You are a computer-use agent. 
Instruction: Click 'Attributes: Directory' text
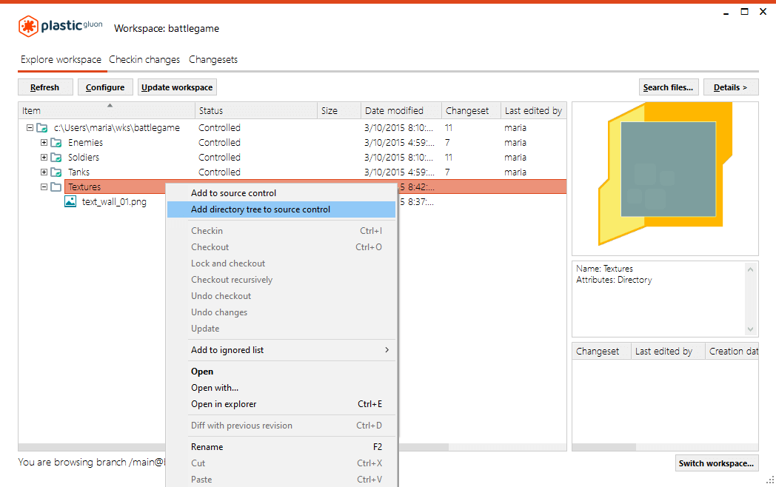614,280
